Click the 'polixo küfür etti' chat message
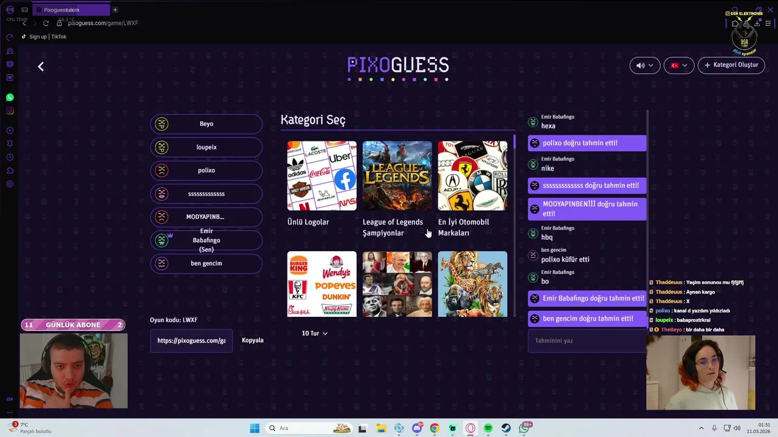The height and width of the screenshot is (437, 778). (565, 259)
